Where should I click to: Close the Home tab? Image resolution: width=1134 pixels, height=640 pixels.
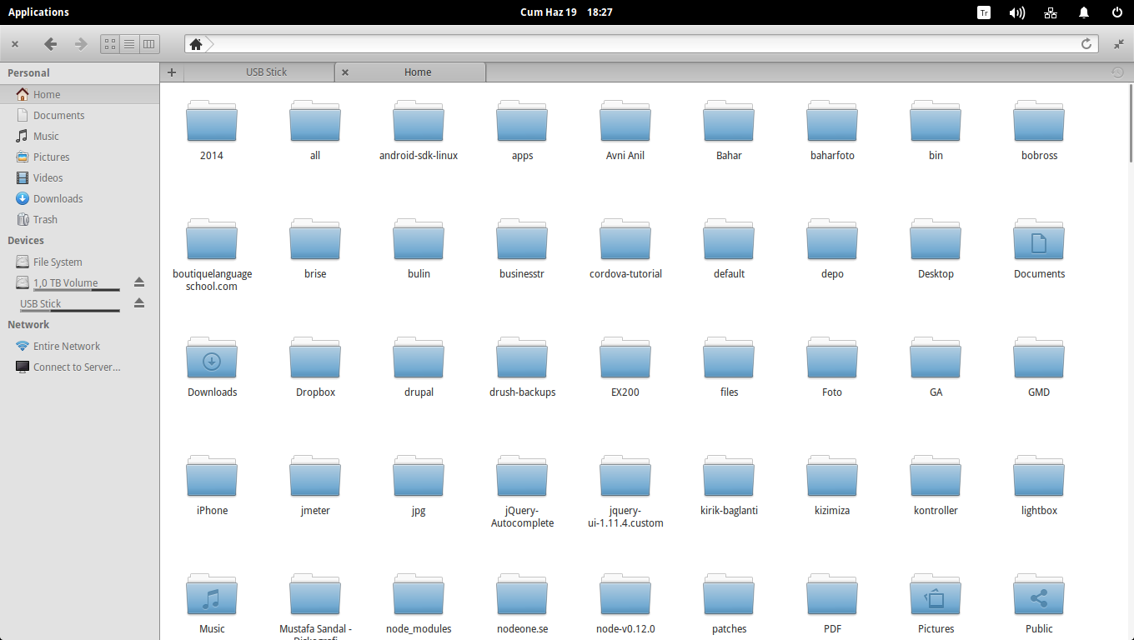[x=345, y=72]
